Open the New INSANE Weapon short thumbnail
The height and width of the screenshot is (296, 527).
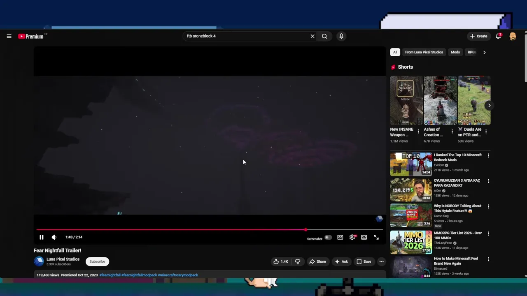[x=406, y=100]
